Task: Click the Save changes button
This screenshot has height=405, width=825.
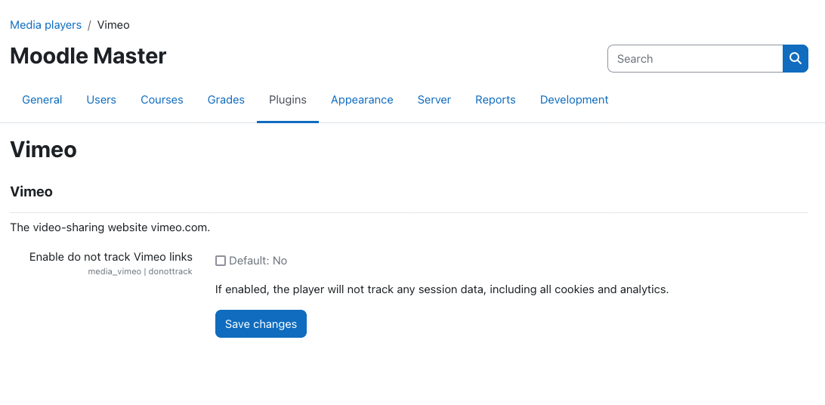Action: click(x=261, y=324)
